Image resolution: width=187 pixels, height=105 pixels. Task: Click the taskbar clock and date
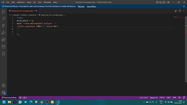[178, 102]
